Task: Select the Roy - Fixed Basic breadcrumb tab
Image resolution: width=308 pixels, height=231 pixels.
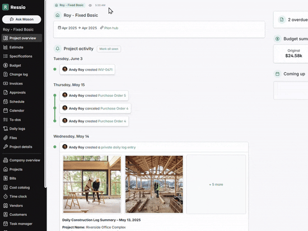Action: click(69, 5)
